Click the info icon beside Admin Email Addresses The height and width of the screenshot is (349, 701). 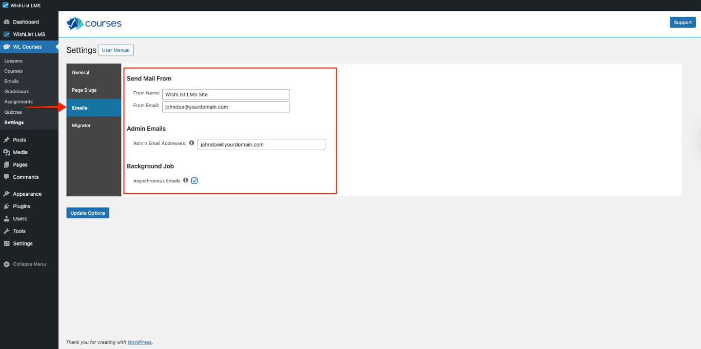[191, 143]
